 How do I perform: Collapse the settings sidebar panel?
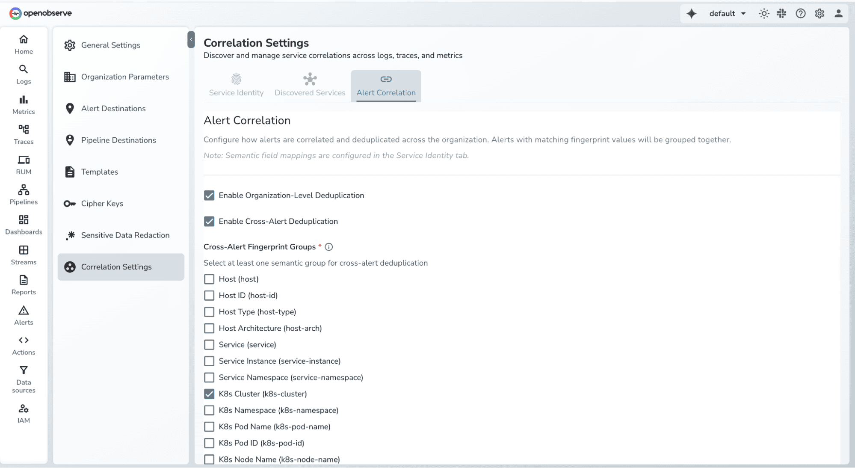click(191, 39)
